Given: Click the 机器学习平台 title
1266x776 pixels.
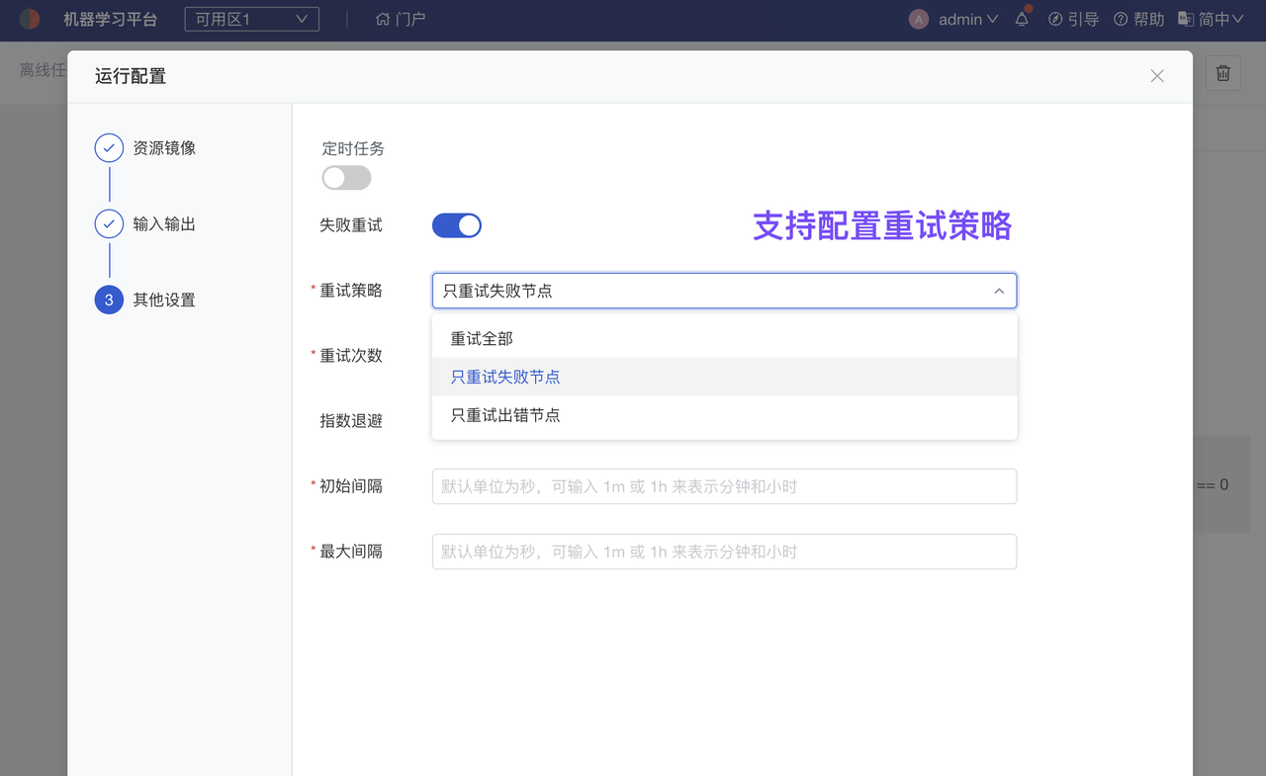Looking at the screenshot, I should [110, 19].
